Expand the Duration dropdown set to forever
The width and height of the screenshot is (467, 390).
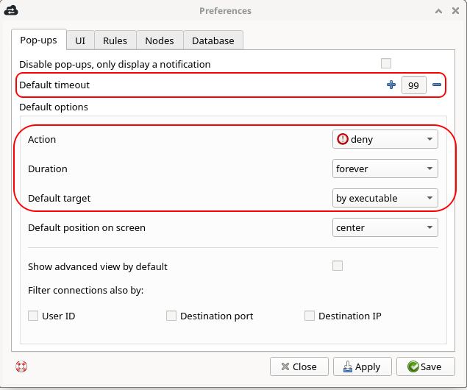tap(385, 169)
